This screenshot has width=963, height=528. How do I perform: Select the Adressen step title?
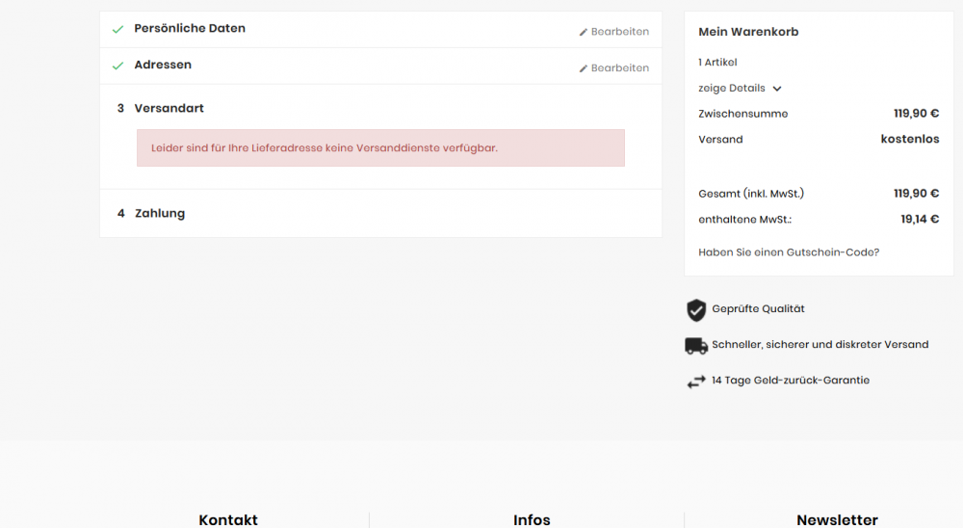pos(163,65)
